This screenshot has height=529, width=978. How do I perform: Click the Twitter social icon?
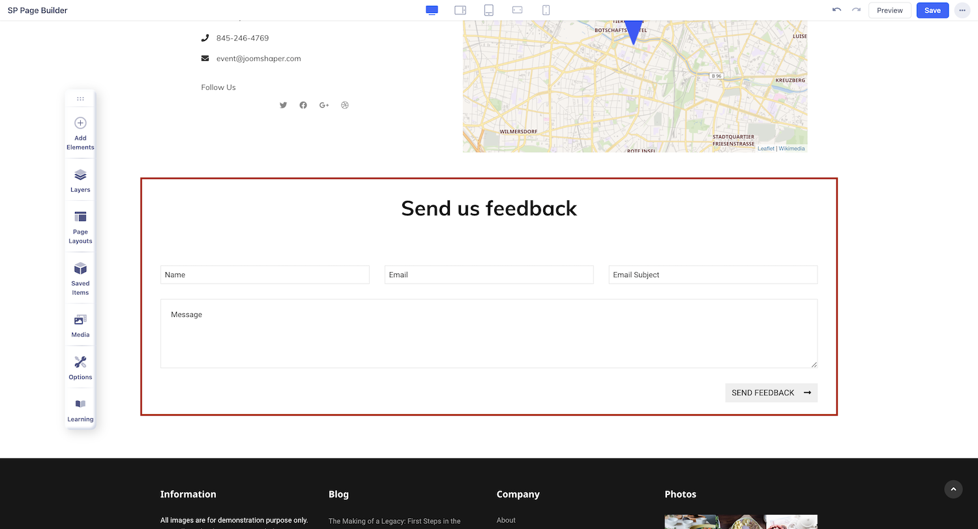click(283, 105)
